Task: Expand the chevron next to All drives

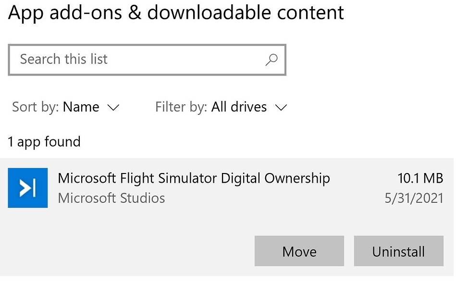Action: click(x=281, y=108)
